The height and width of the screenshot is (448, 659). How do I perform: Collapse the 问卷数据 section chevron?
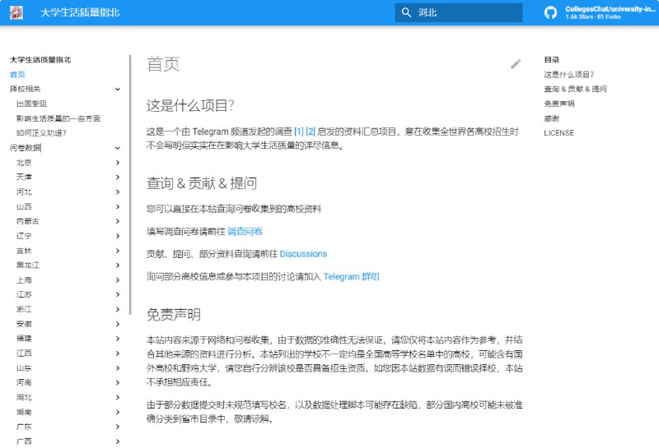(x=118, y=148)
